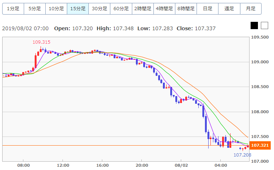
Task: Click the 108.500 price axis label
Action: coord(260,87)
